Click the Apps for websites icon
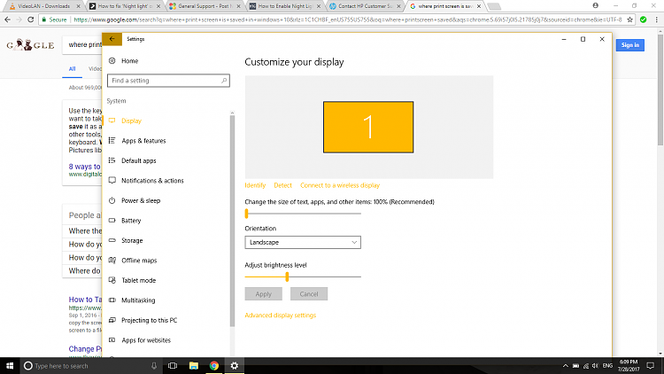This screenshot has height=374, width=664. pos(112,339)
